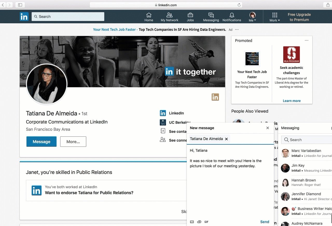The image size is (332, 226).
Task: Click endorse Tatiana for Public Relations prompt
Action: [89, 193]
